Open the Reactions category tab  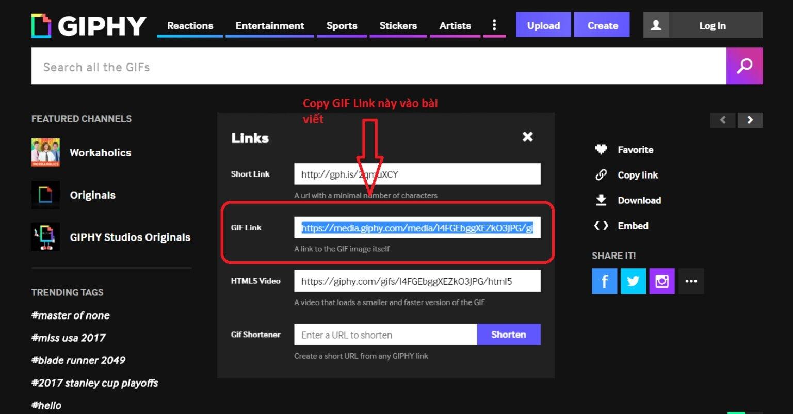point(190,26)
